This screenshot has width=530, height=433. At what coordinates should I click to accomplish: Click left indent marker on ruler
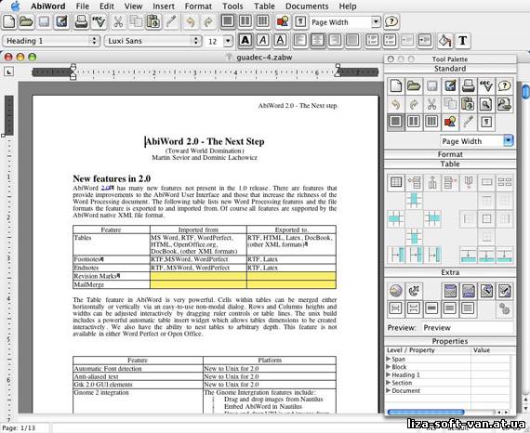(73, 72)
